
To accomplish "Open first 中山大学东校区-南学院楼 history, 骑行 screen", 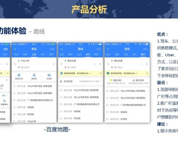I will tap(127, 91).
